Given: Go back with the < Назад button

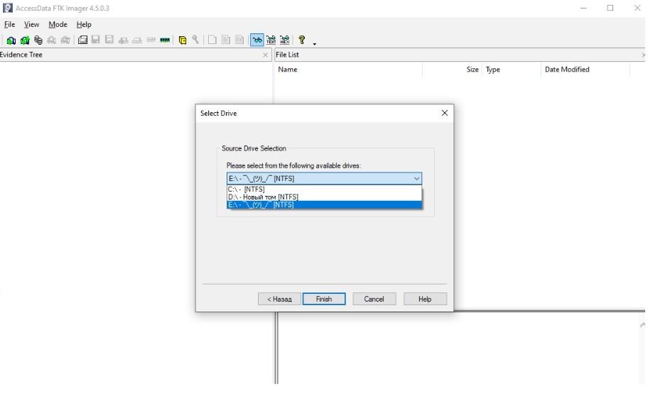Looking at the screenshot, I should pyautogui.click(x=279, y=299).
